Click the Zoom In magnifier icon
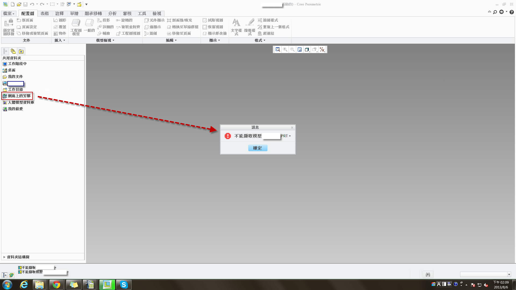The height and width of the screenshot is (290, 516). [x=285, y=49]
